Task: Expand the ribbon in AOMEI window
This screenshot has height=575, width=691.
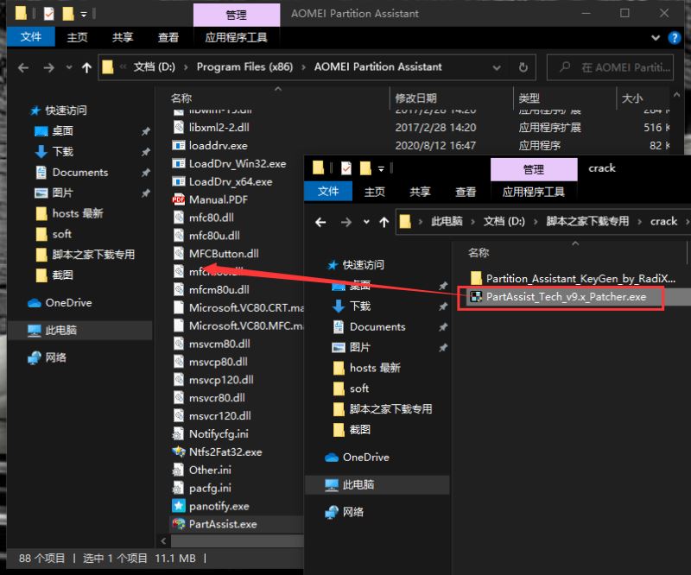Action: [656, 38]
